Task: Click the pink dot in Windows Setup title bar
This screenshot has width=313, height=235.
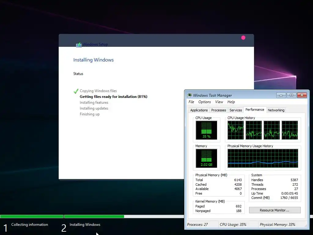Action: point(243,38)
